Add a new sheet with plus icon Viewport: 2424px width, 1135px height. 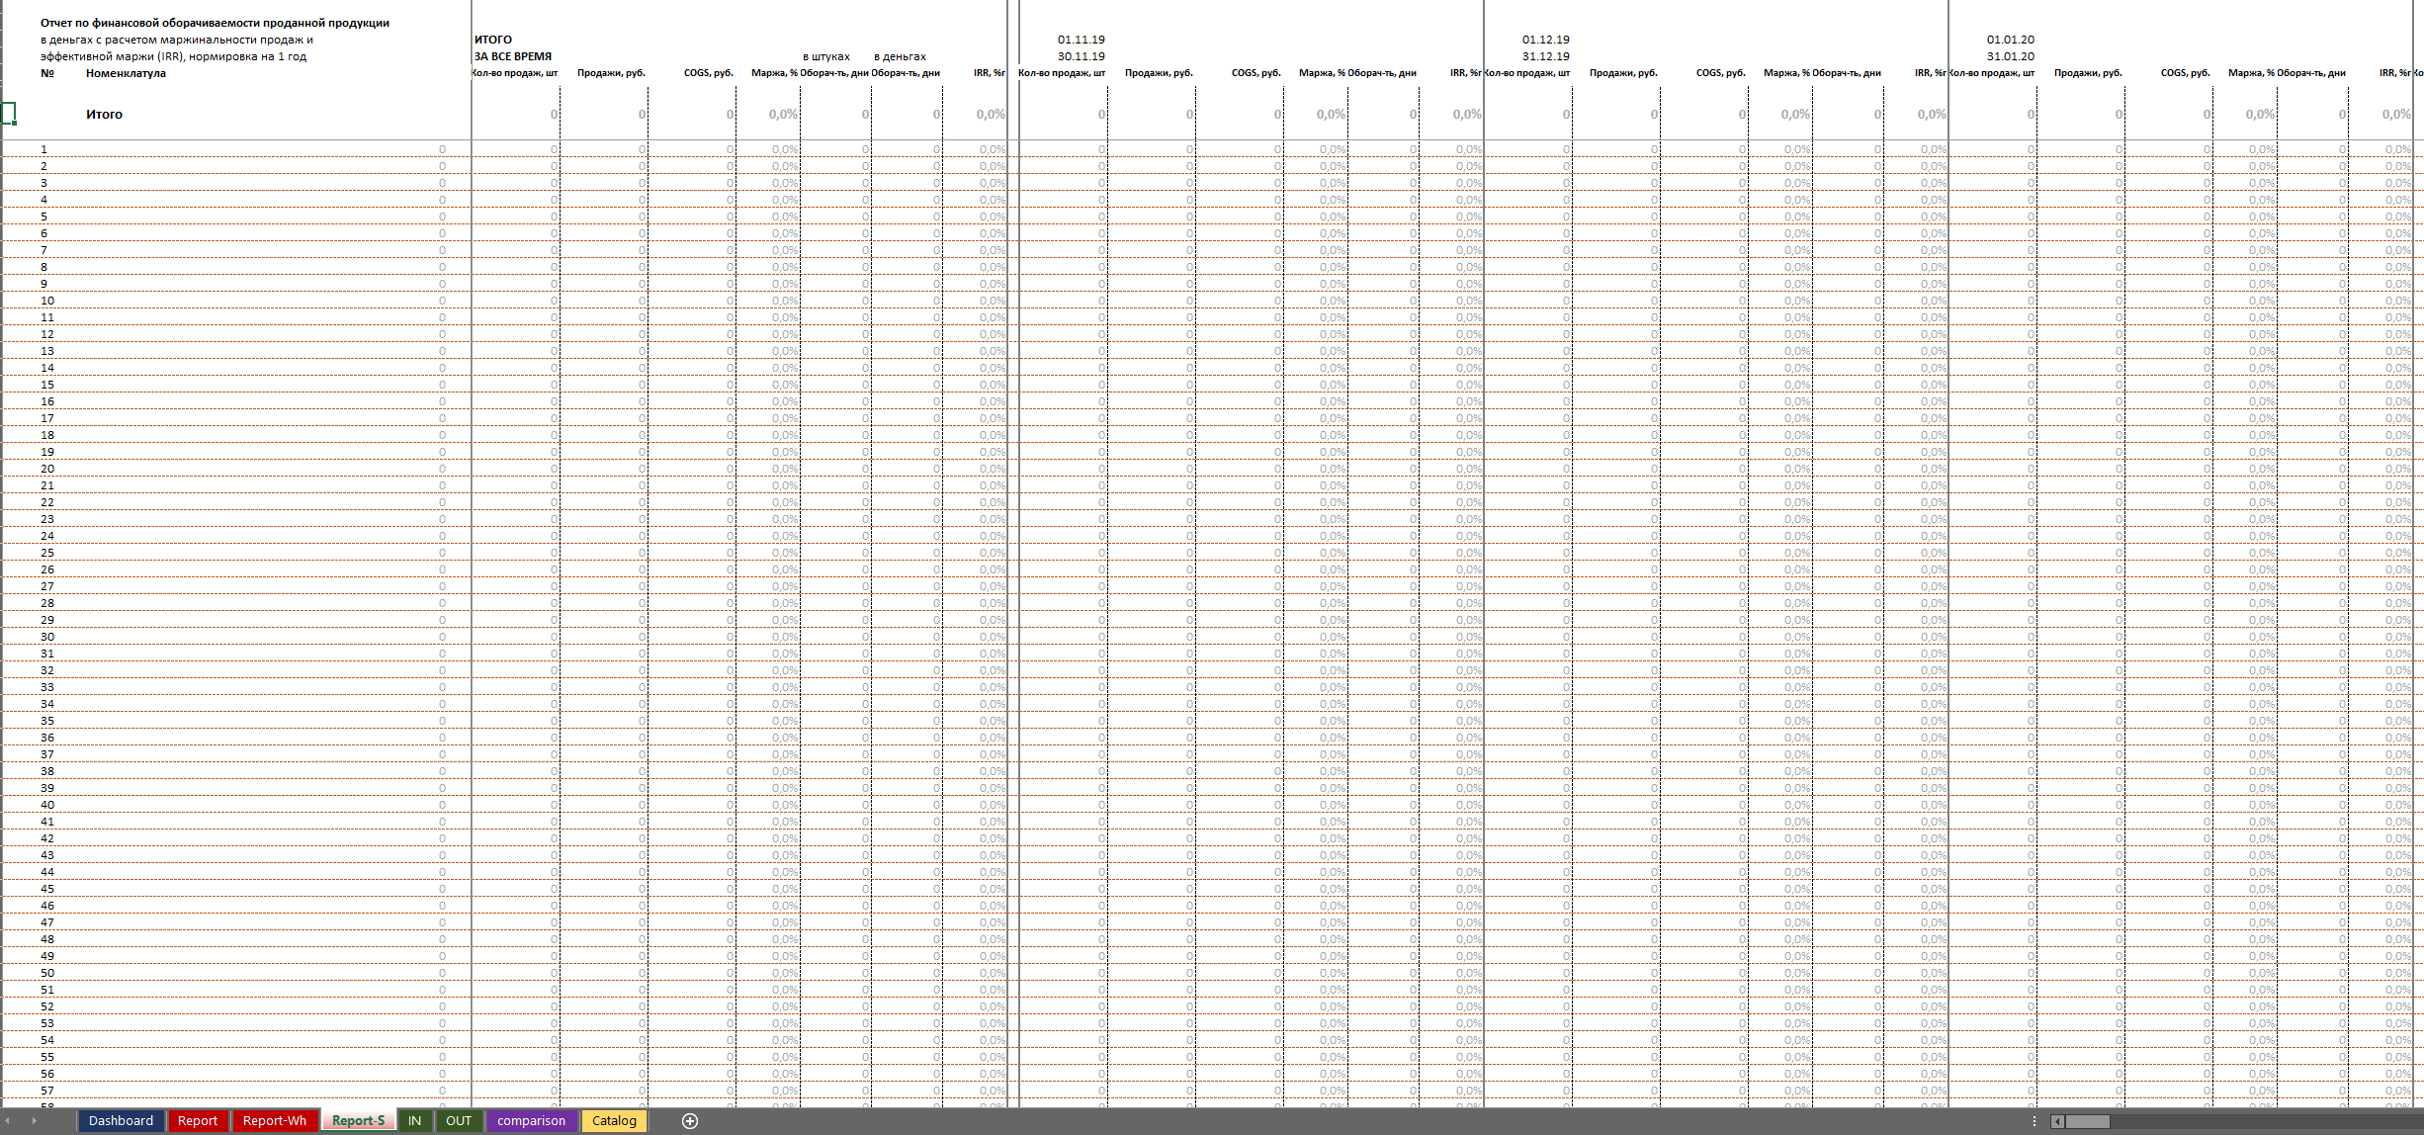[690, 1120]
